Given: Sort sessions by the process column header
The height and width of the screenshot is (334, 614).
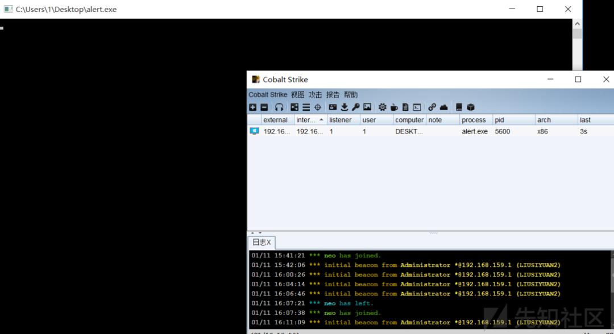Looking at the screenshot, I should tap(476, 120).
